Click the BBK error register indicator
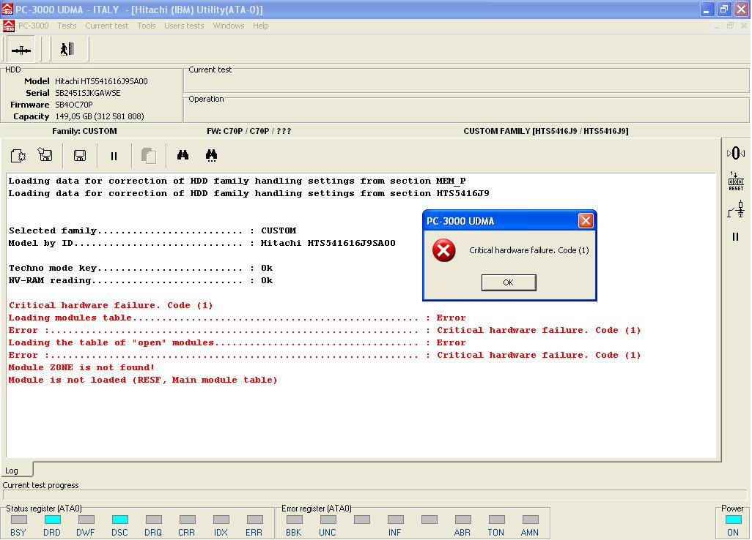The height and width of the screenshot is (540, 752). point(295,520)
